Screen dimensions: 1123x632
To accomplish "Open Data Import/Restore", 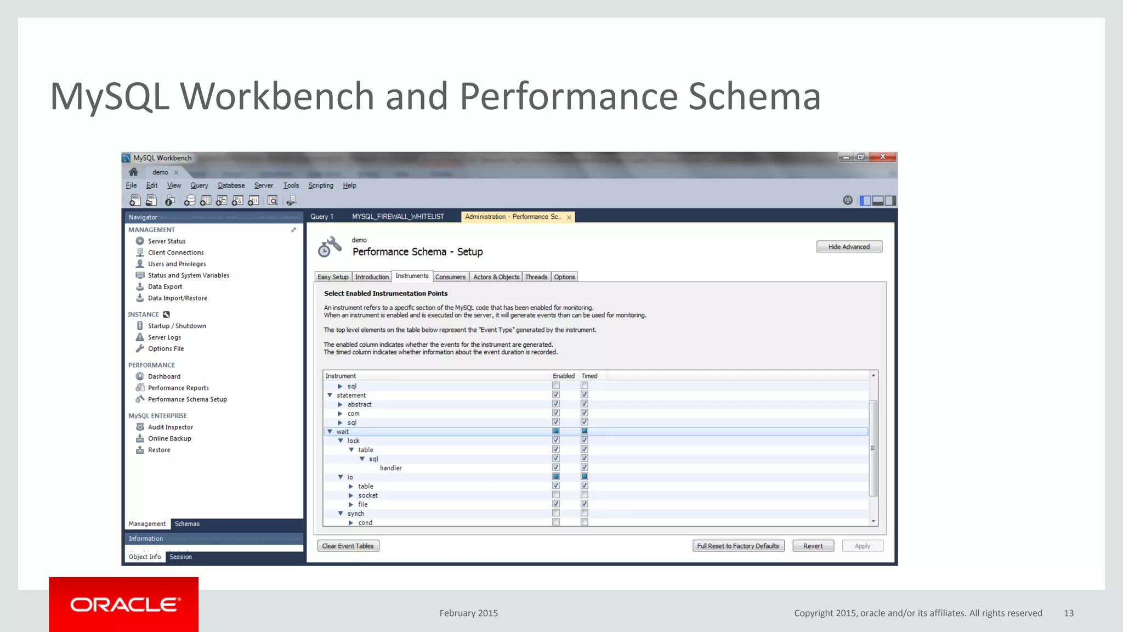I will tap(177, 298).
